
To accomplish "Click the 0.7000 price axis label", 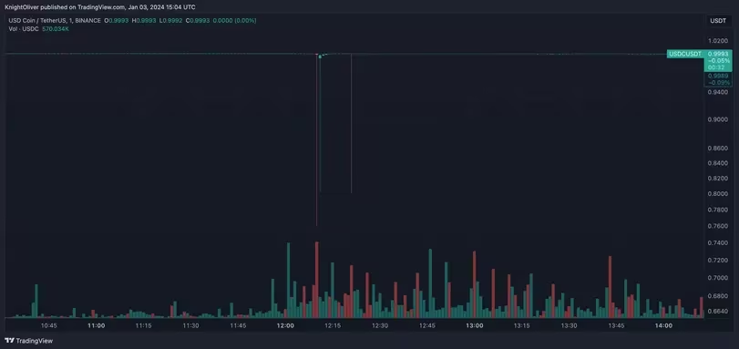I will (718, 278).
